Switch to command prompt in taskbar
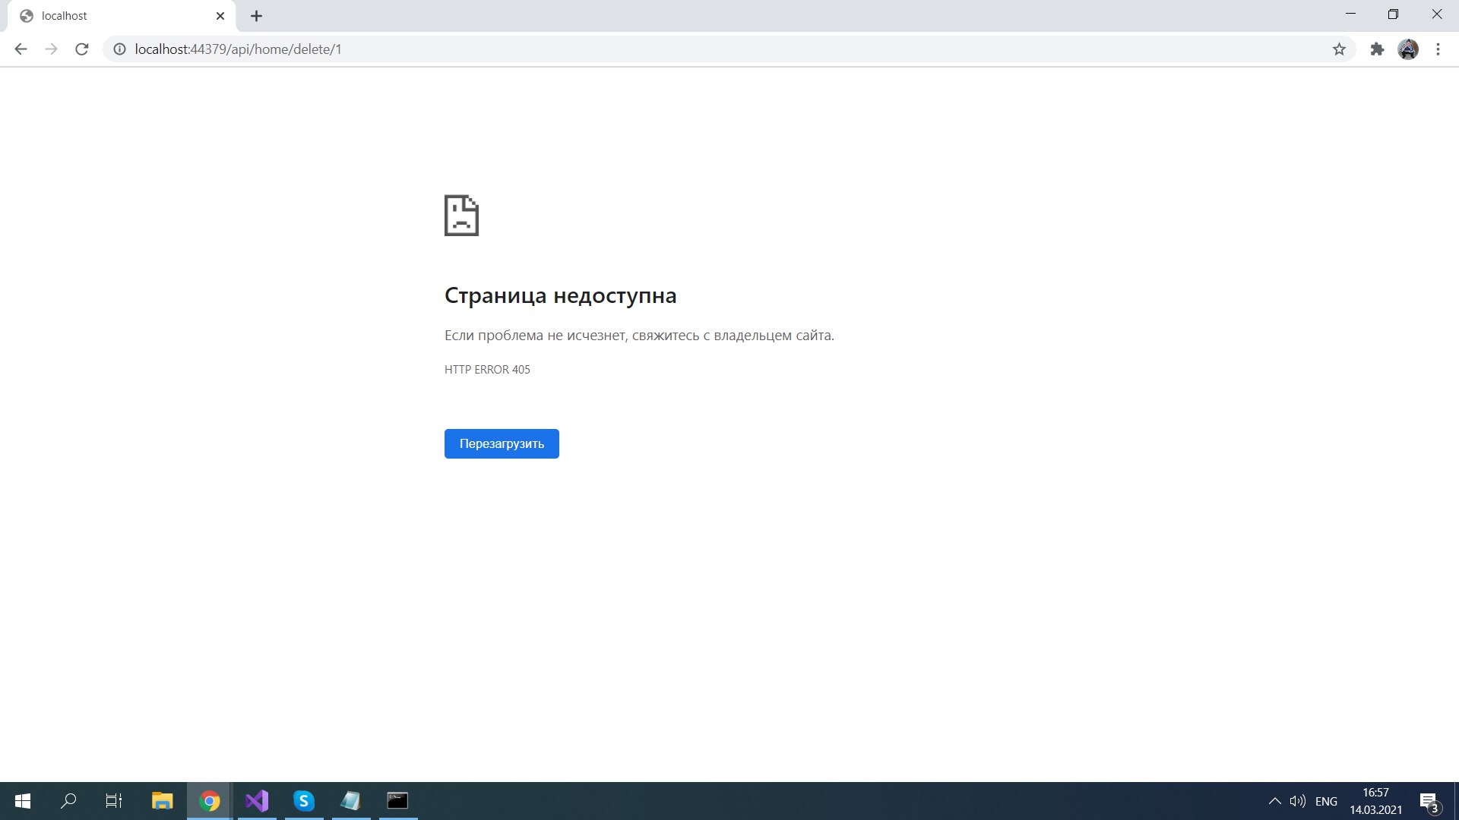This screenshot has height=820, width=1459. (397, 801)
